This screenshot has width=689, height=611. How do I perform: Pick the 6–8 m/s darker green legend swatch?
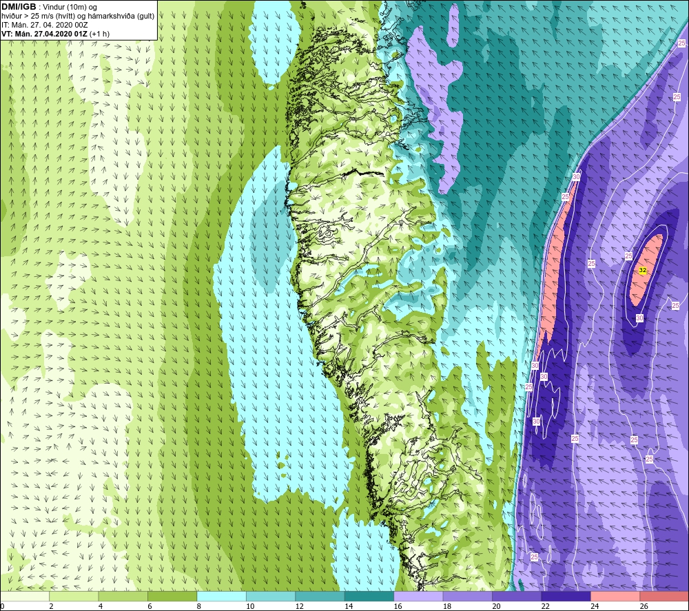172,596
